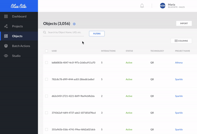197x134 pixels.
Task: Click UUID bd8d083b-4047-4e1f-9f7a-2cb0ca911a70
Action: pos(74,63)
